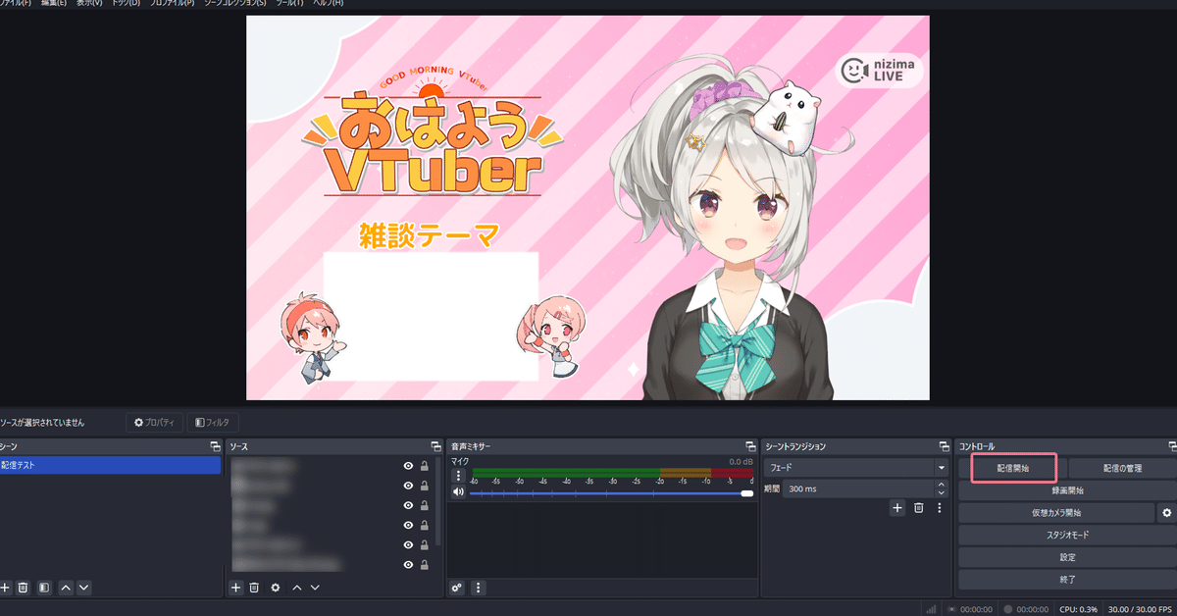
Task: Move the source down in the Sources panel
Action: pos(315,587)
